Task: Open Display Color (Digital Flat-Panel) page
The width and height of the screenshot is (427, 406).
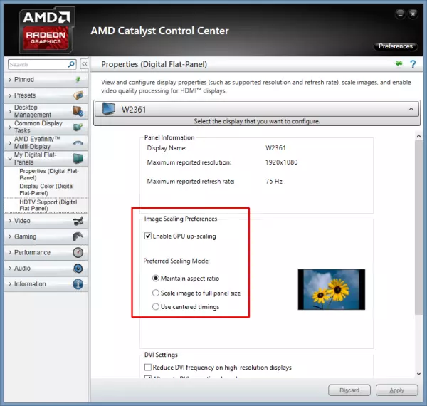Action: (x=46, y=189)
